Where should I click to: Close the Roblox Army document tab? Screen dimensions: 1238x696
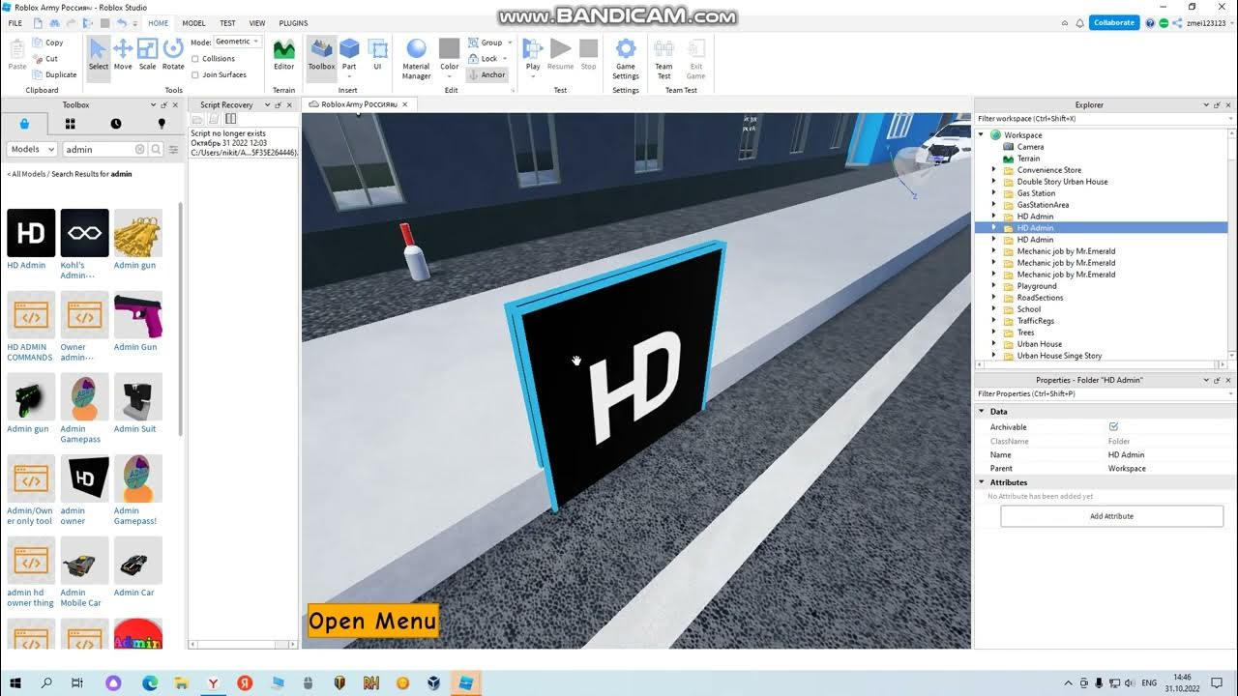(x=405, y=104)
